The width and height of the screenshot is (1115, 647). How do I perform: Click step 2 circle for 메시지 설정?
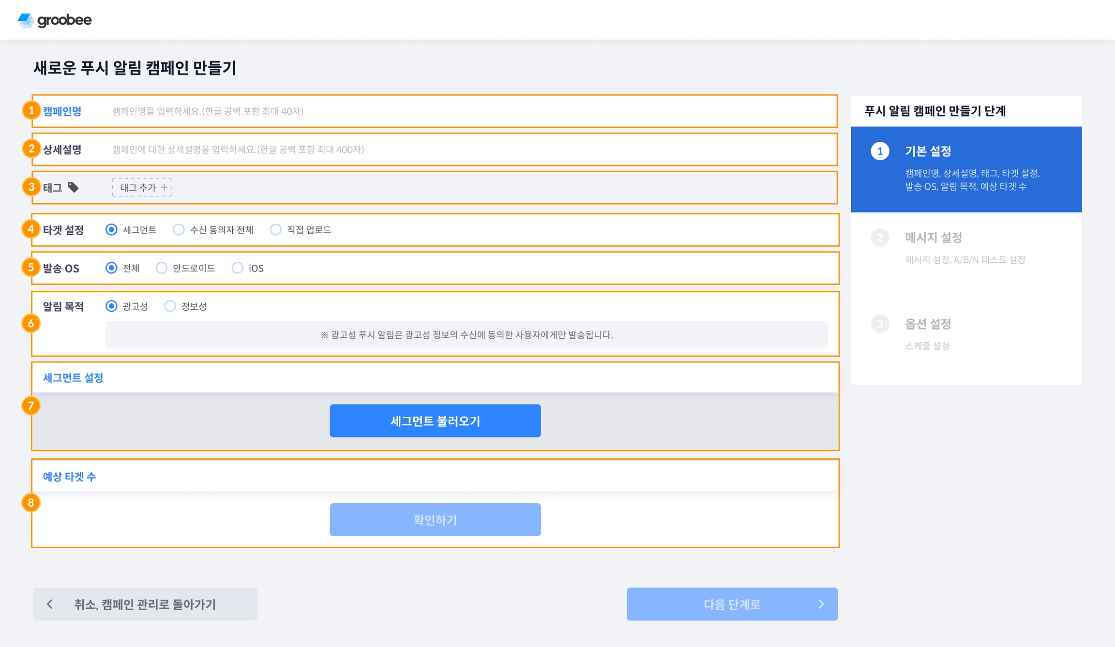coord(880,238)
